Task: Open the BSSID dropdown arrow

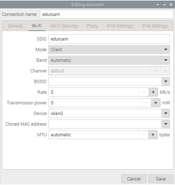Action: pos(166,81)
